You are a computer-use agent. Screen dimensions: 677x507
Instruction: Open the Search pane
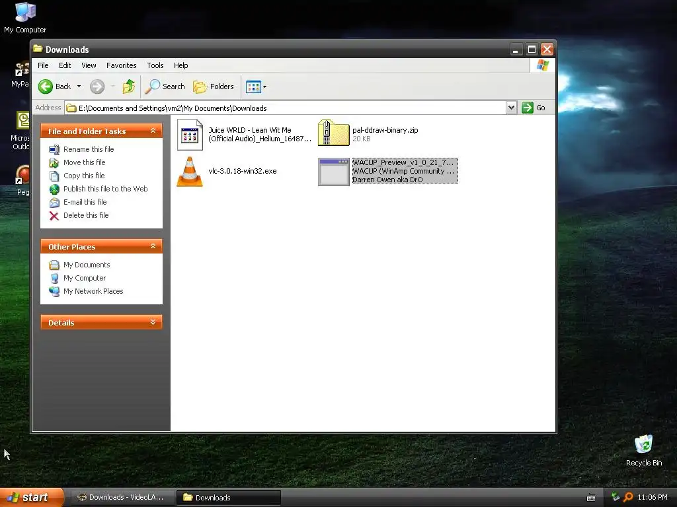click(x=165, y=86)
